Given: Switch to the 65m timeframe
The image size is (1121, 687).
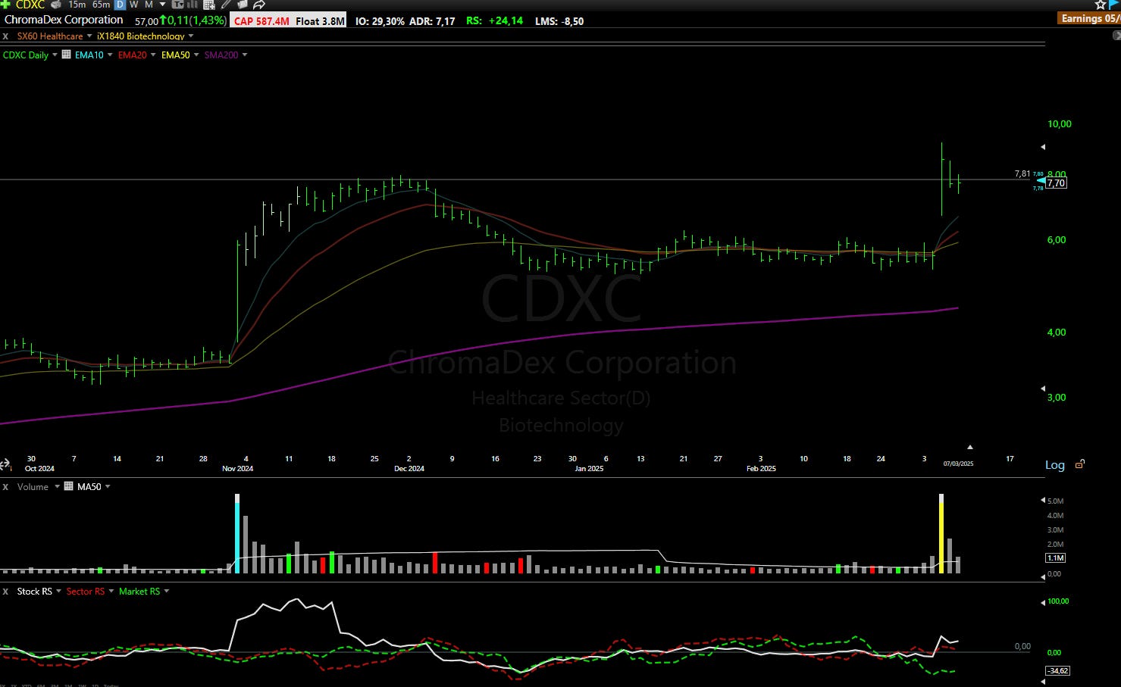Looking at the screenshot, I should point(101,5).
